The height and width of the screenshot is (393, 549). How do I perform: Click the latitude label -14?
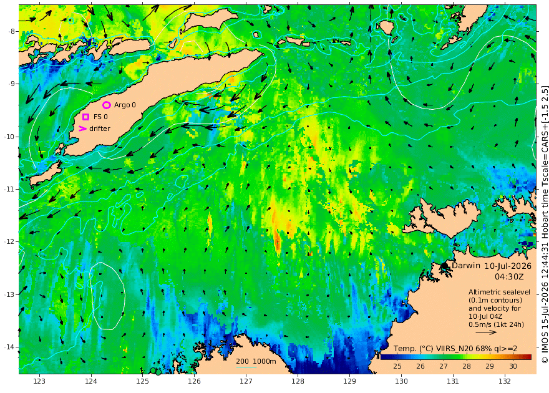point(10,347)
